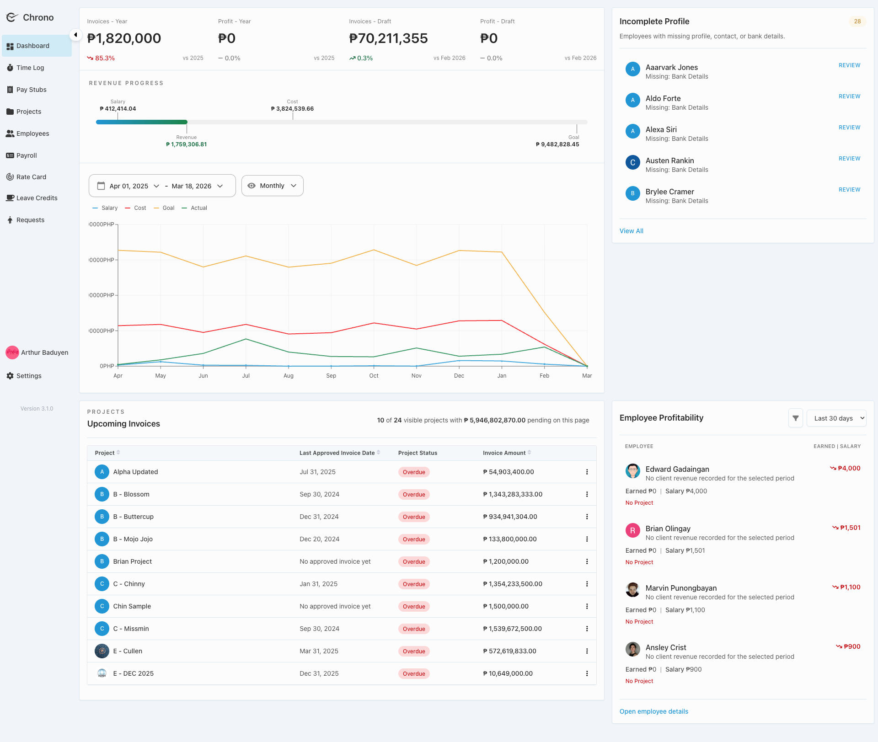This screenshot has width=878, height=742.
Task: Open the Time Log section
Action: tap(31, 68)
